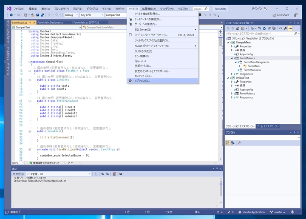Viewport: 306px width, 219px height.
Task: Click Show All Files icon in Solution Explorer
Action: click(274, 28)
